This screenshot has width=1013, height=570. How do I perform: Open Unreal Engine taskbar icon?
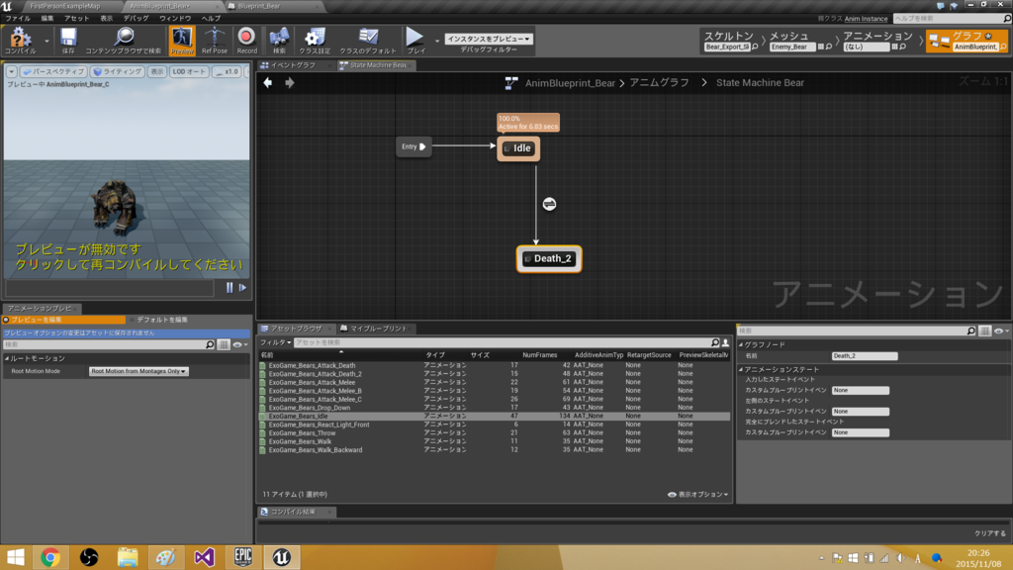pos(281,557)
